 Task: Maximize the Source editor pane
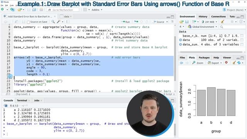tap(173, 17)
